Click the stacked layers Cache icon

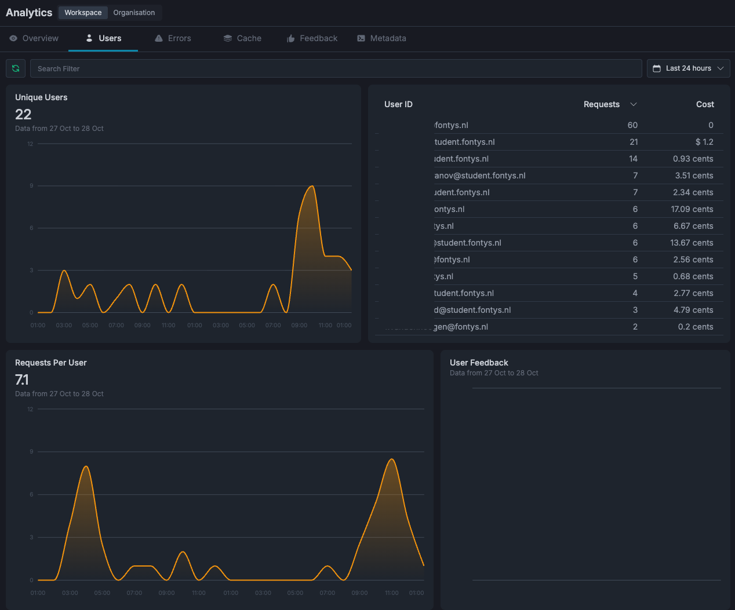tap(228, 38)
